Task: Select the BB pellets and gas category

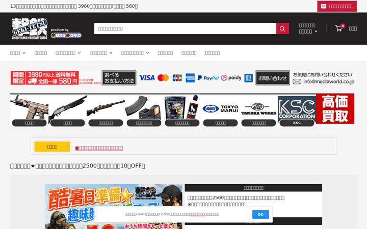Action: point(182,107)
